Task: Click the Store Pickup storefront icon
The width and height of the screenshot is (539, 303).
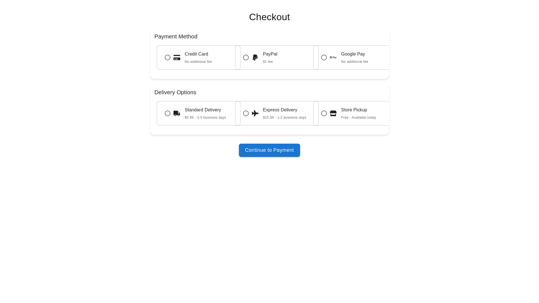Action: coord(333,113)
